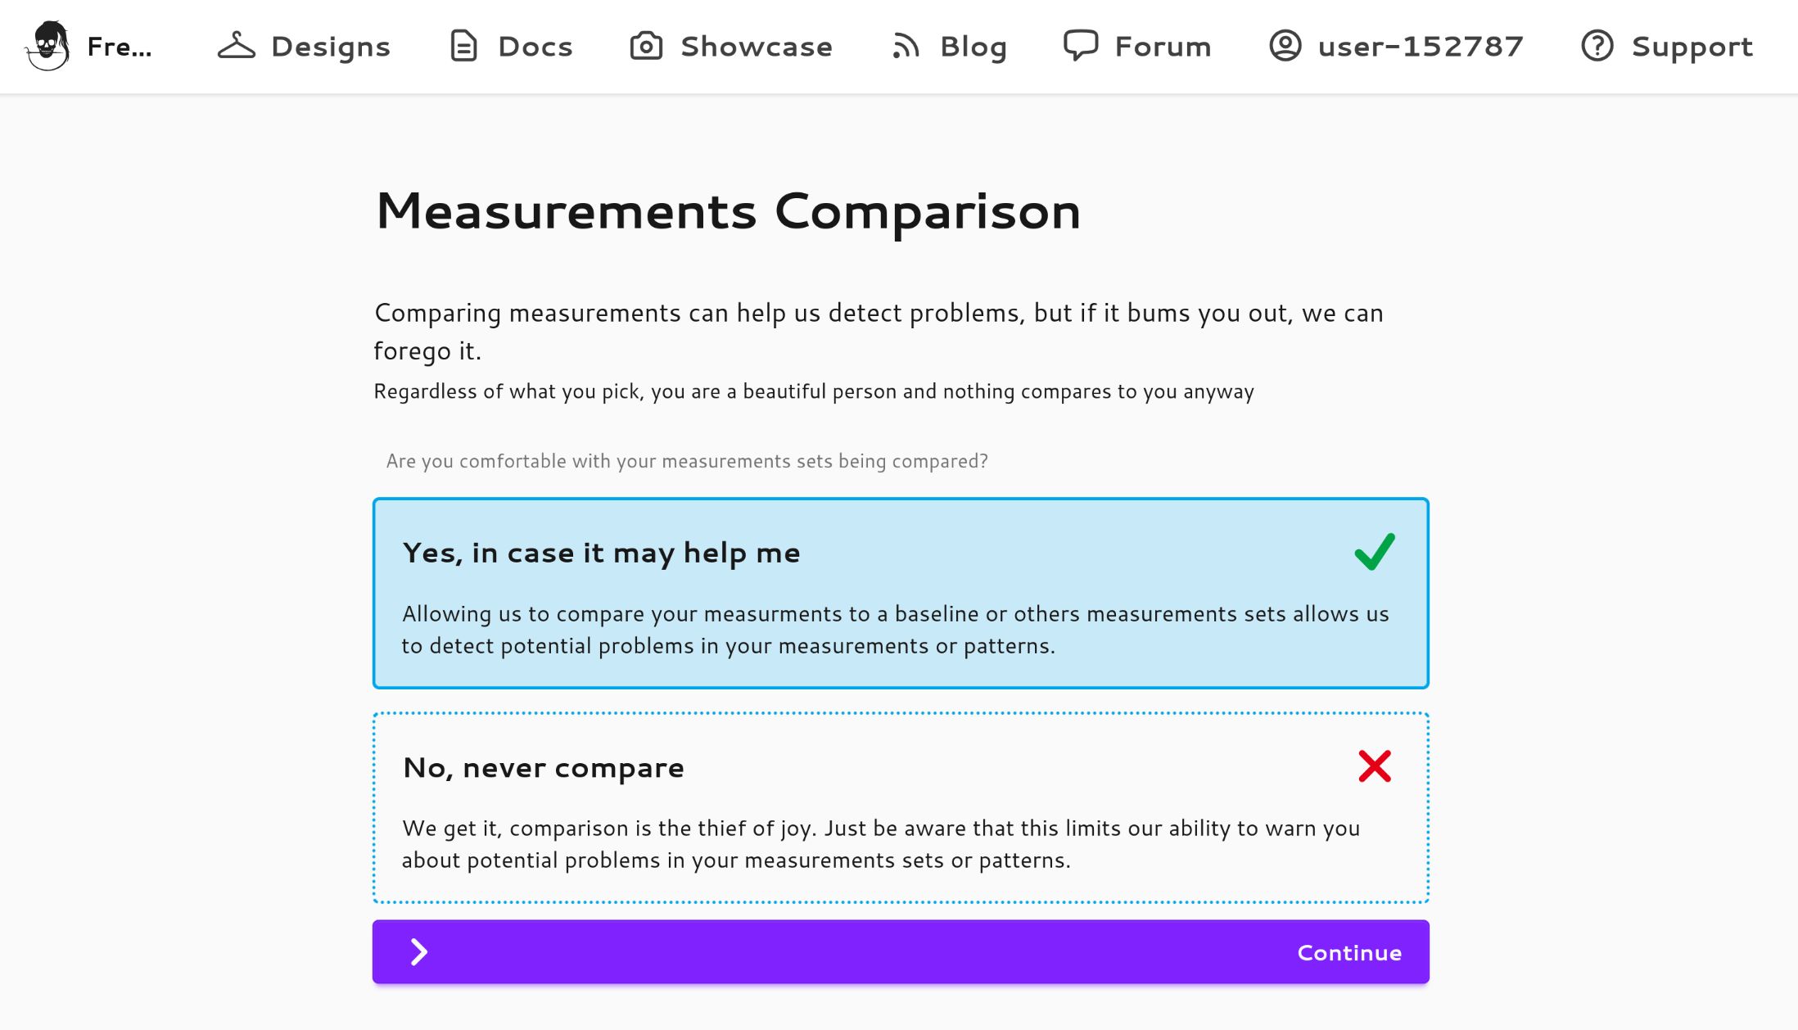The width and height of the screenshot is (1798, 1030).
Task: Toggle the green checkmark on the Yes card
Action: coord(1374,551)
